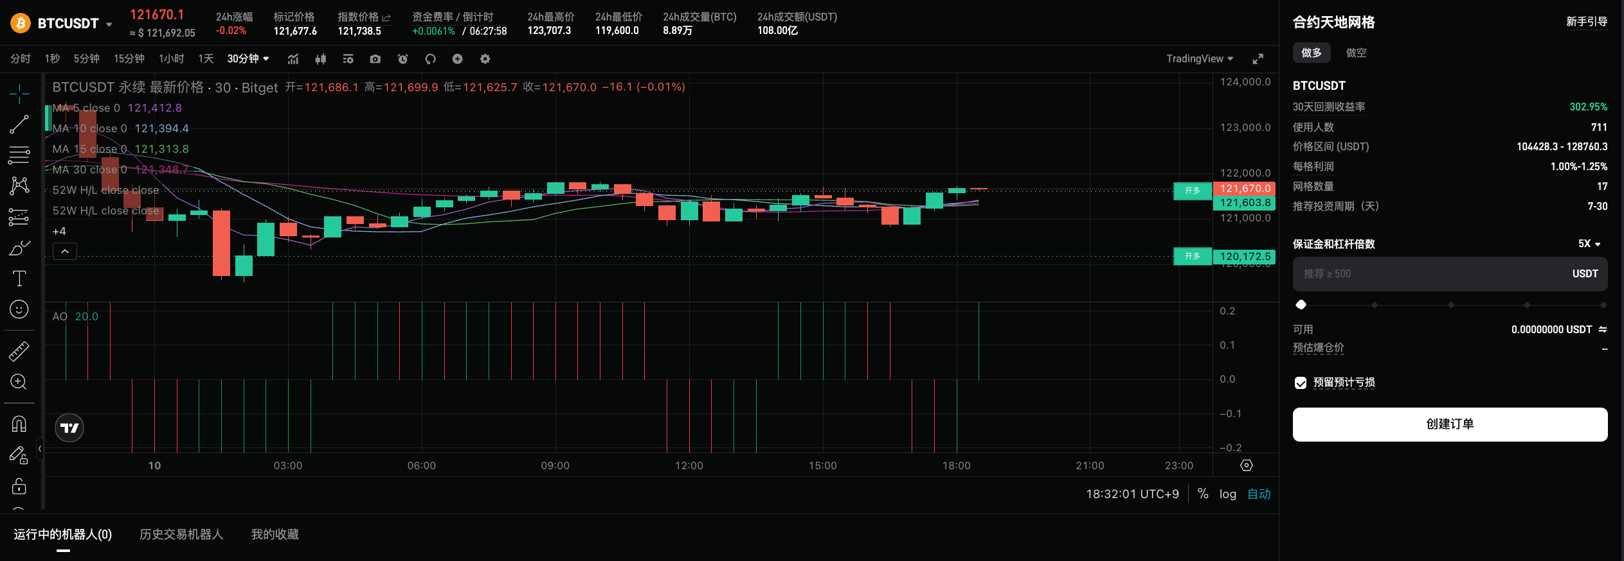The height and width of the screenshot is (561, 1624).
Task: Toggle log scale mode
Action: tap(1228, 494)
